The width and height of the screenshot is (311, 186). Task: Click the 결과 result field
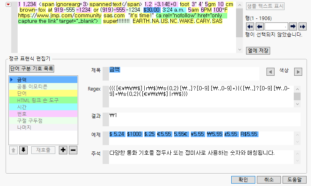tap(204, 119)
